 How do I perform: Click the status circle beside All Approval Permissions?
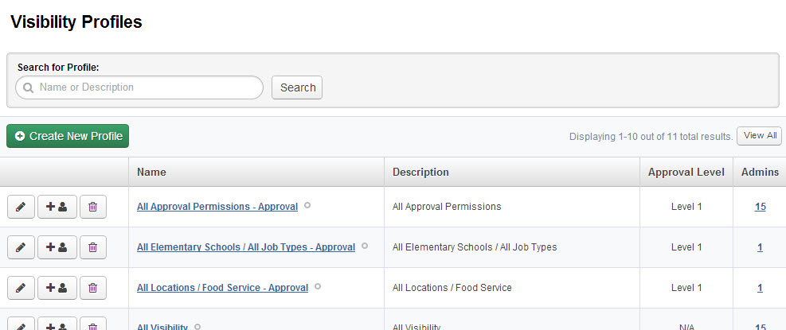pos(307,205)
